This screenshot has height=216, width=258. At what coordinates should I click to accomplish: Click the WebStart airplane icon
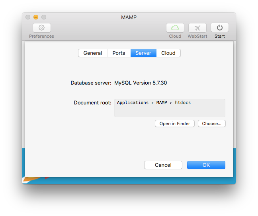pos(197,28)
